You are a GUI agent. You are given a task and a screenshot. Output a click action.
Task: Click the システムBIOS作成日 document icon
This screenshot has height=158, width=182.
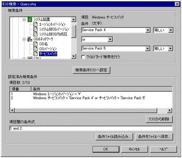coord(35,34)
